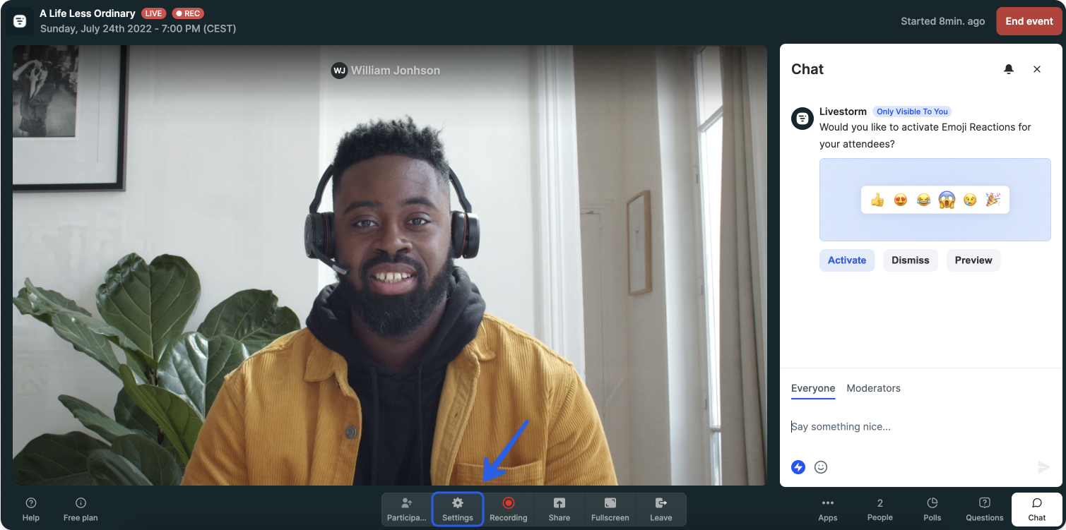View Free plan details
Screen dimensions: 1066x530
(80, 510)
